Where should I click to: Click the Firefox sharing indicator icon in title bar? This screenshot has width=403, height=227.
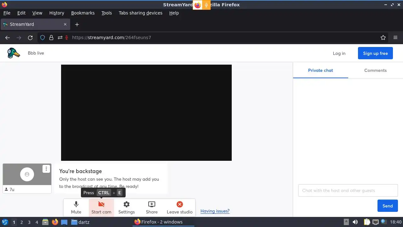pos(197,5)
